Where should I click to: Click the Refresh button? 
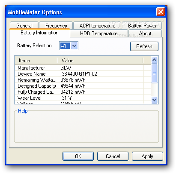click(144, 46)
